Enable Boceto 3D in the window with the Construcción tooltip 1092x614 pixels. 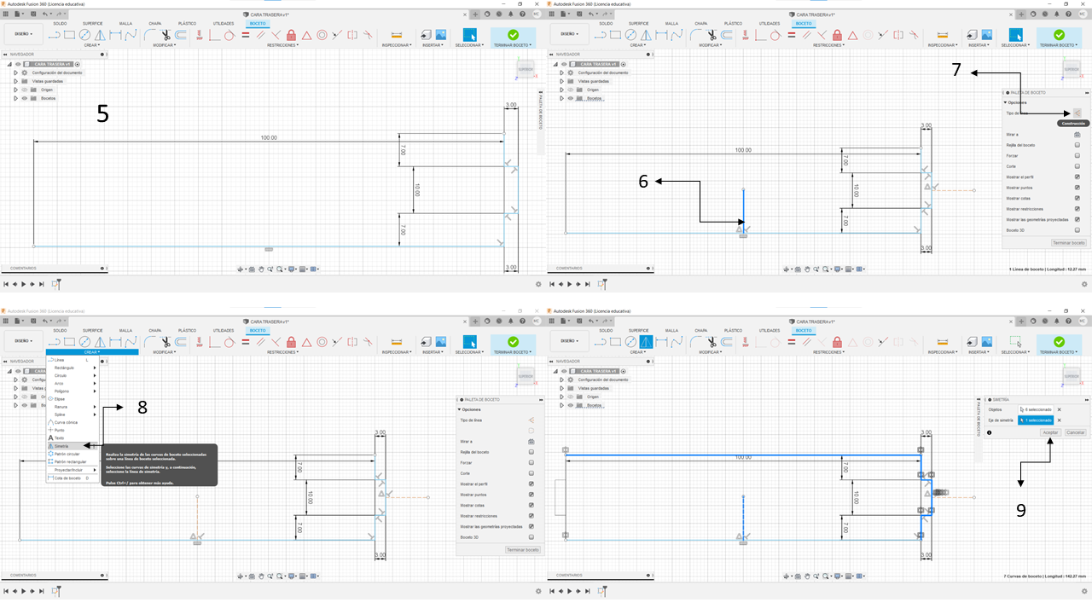(x=1077, y=230)
